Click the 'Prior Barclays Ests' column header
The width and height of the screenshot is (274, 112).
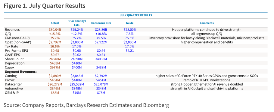coord(77,23)
